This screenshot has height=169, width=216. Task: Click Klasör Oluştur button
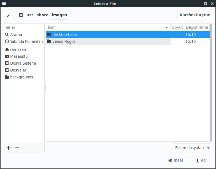pos(195,15)
